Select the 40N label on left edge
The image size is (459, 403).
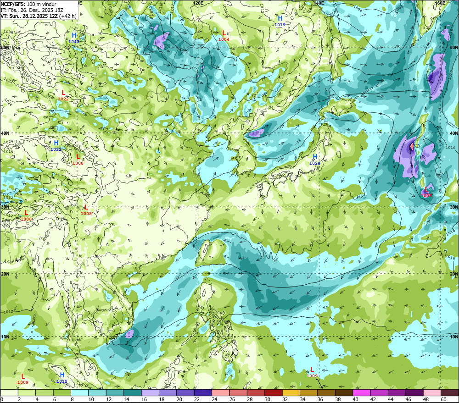click(5, 133)
